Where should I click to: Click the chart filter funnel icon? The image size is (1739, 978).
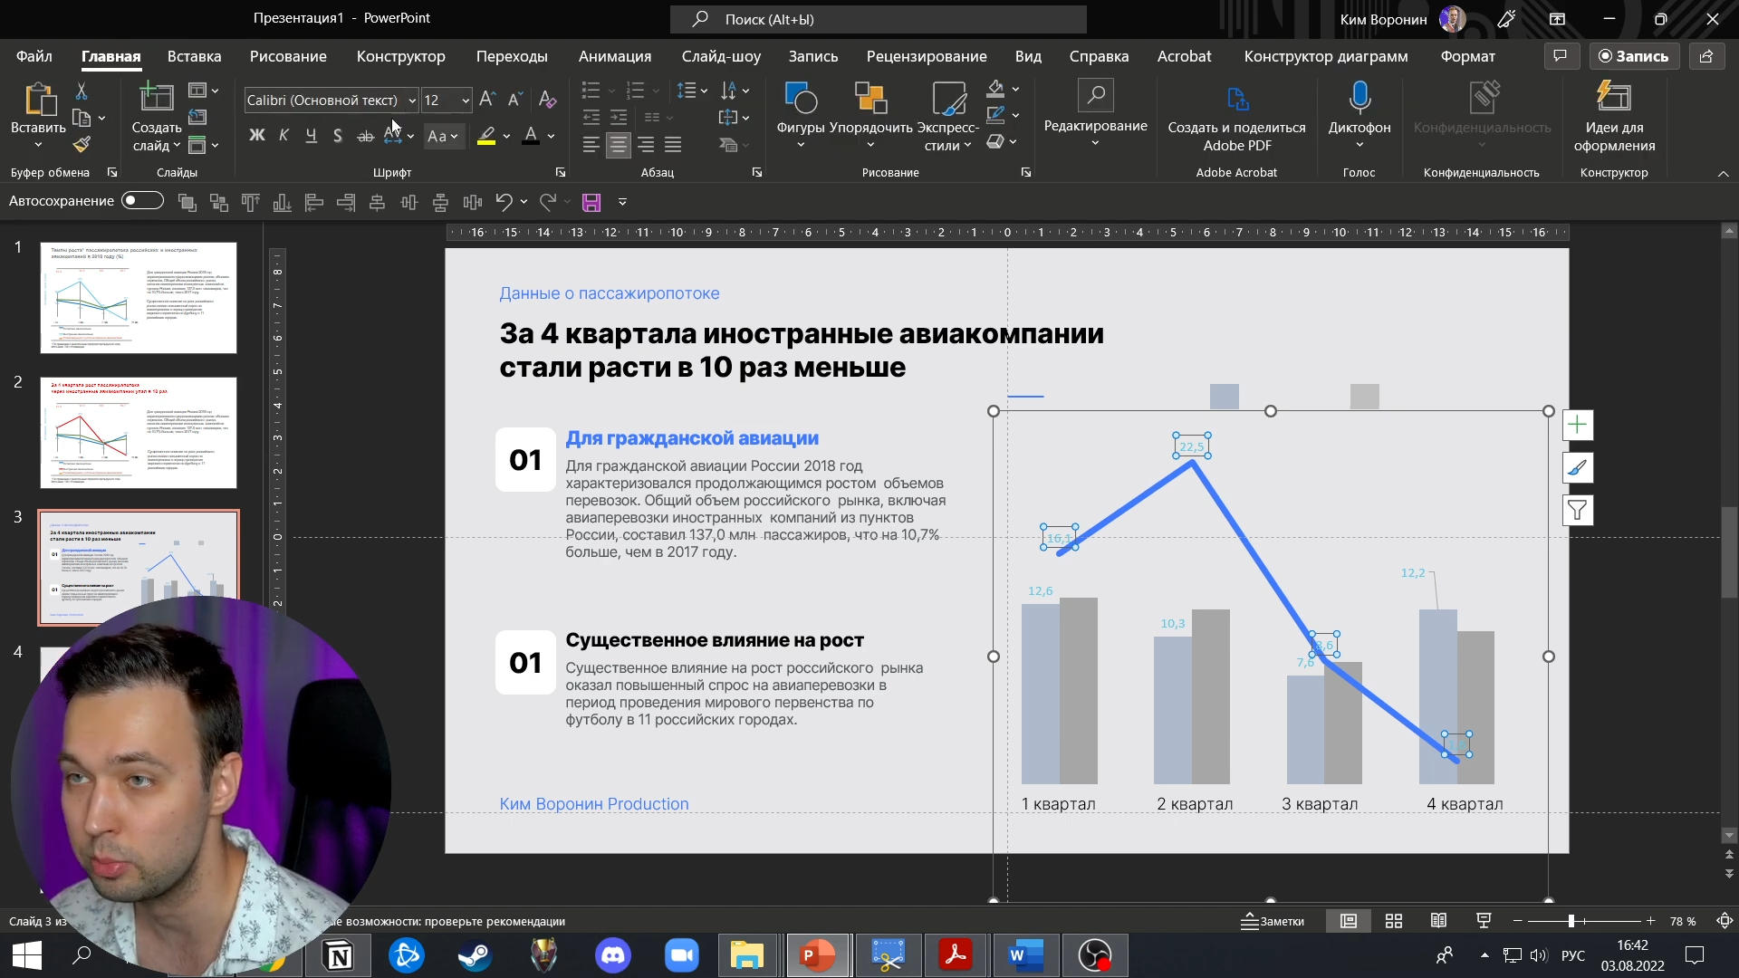click(x=1577, y=511)
